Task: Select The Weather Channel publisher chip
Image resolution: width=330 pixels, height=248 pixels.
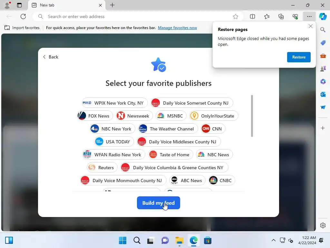Action: (x=168, y=129)
